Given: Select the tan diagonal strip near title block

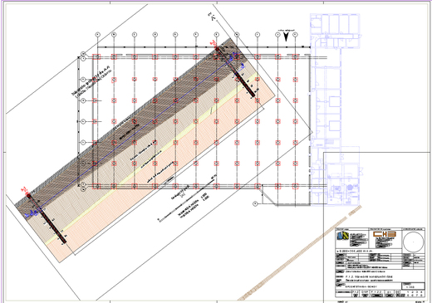Looking at the screenshot, I should [300, 252].
